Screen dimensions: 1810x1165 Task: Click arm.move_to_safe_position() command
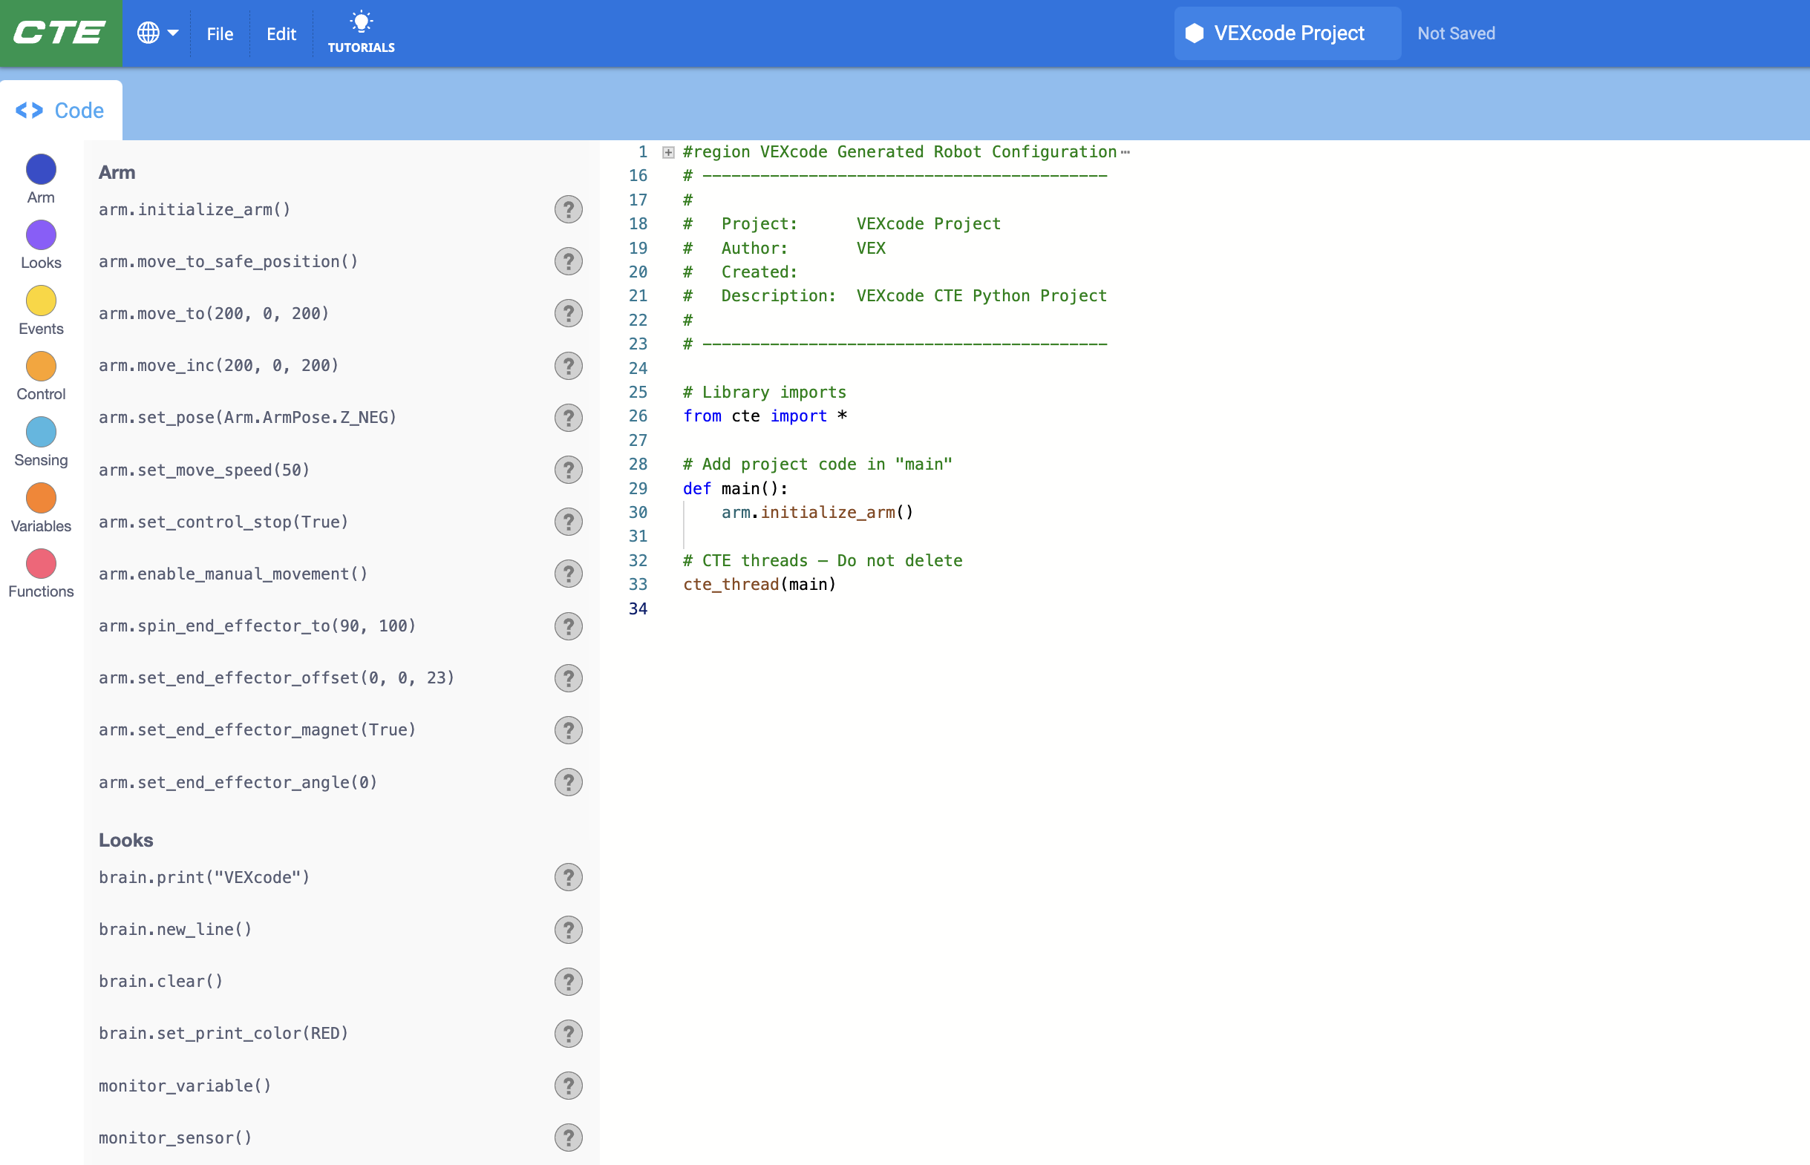tap(228, 262)
